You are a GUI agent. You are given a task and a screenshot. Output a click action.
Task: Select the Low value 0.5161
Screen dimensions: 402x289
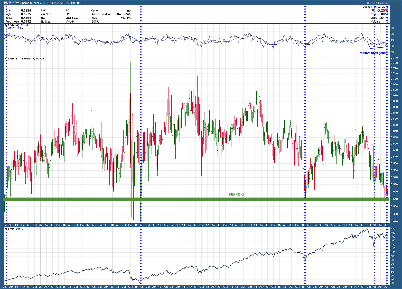[26, 18]
